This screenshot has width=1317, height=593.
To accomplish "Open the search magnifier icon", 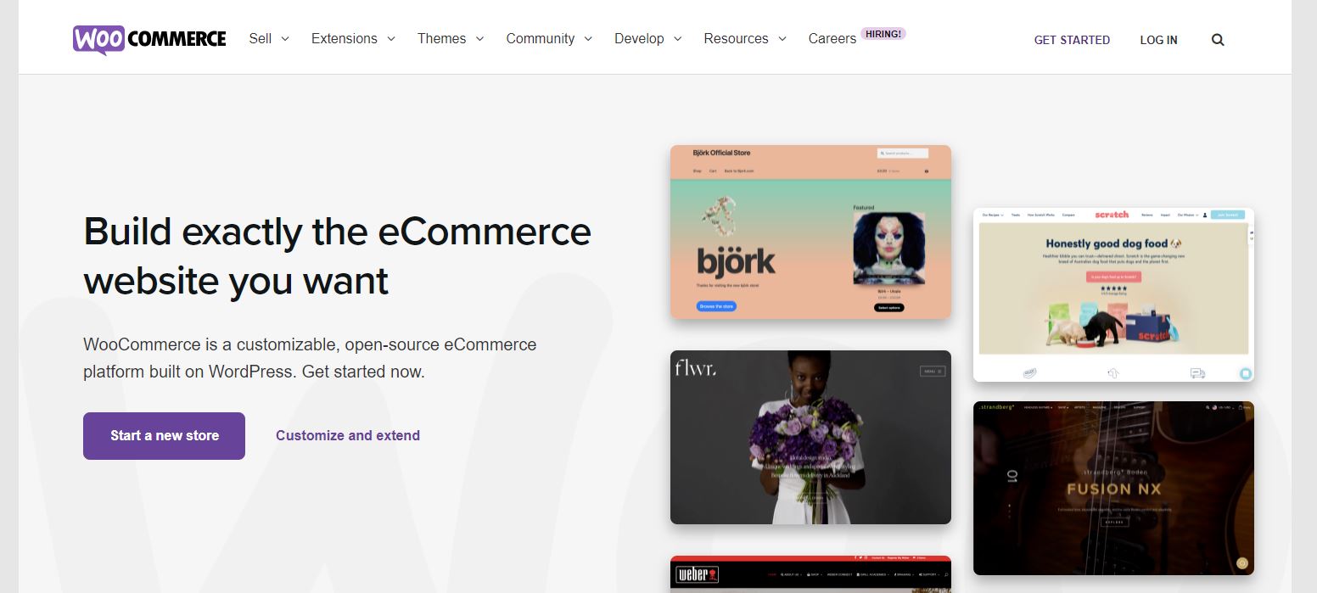I will tap(1218, 40).
